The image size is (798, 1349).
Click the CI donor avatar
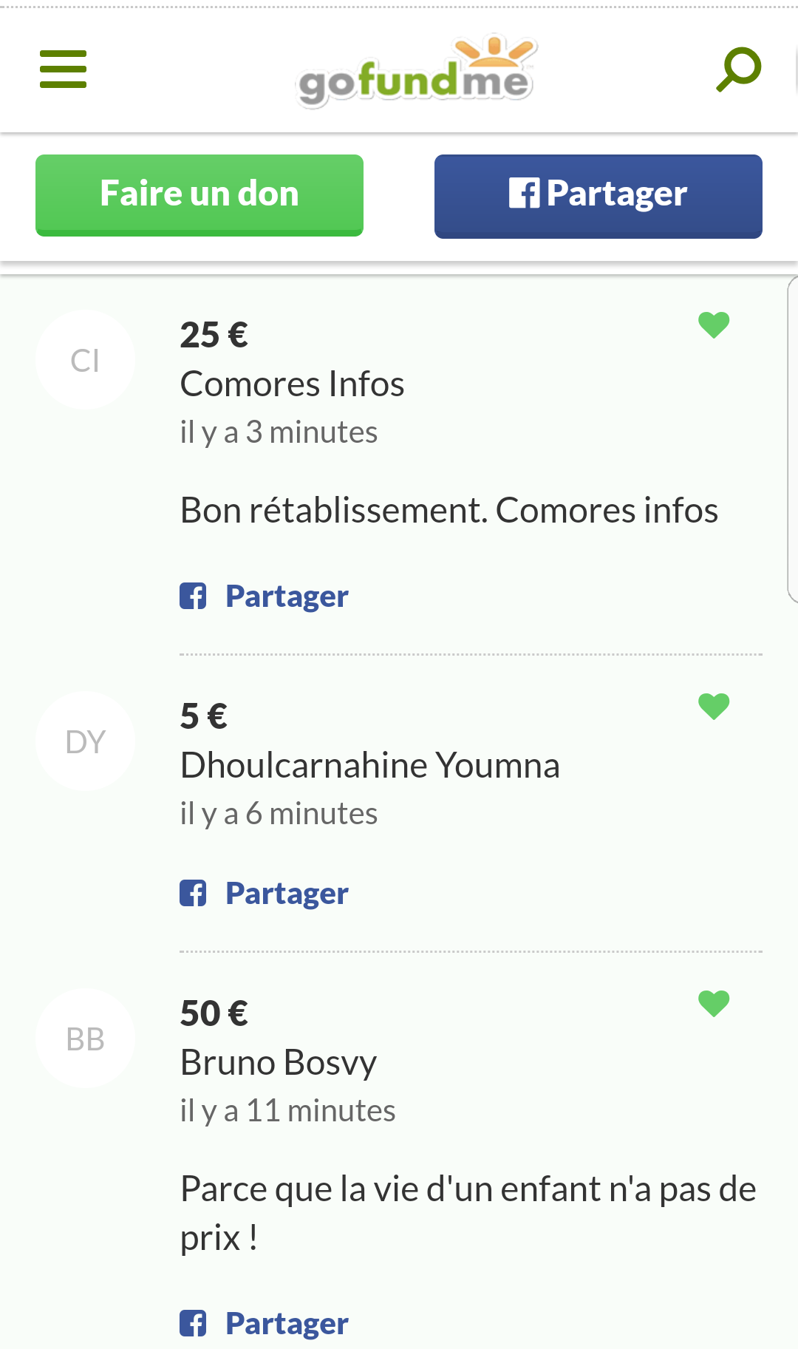(85, 360)
